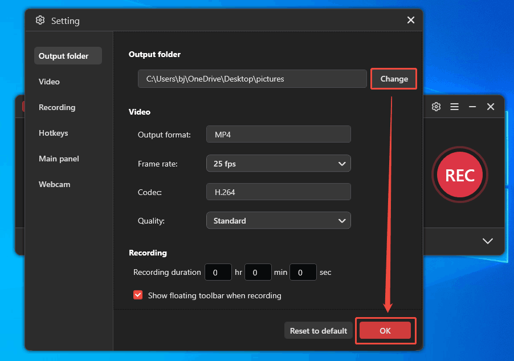Select the min duration input field
Screen dimensions: 514x361
pyautogui.click(x=258, y=272)
